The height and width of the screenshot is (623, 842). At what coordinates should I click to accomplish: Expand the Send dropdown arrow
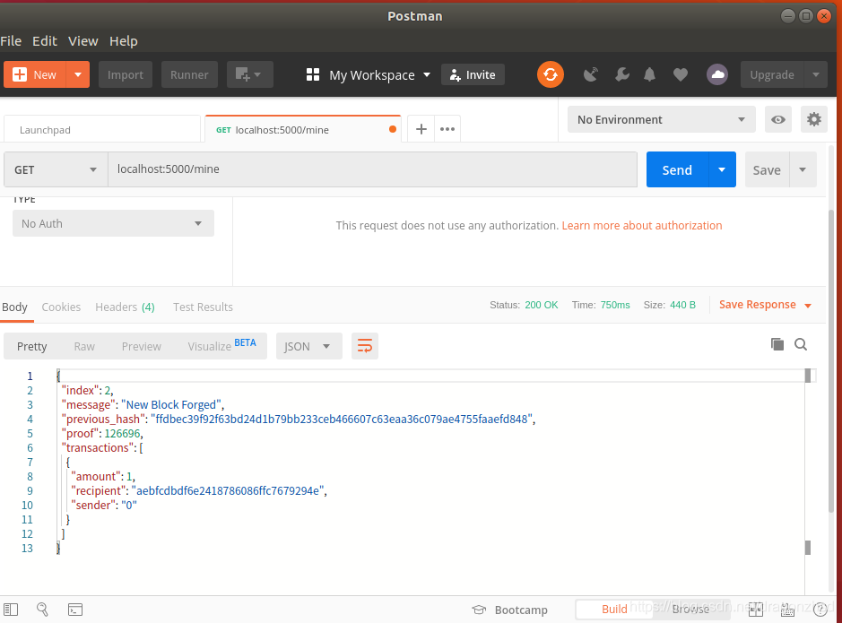722,170
